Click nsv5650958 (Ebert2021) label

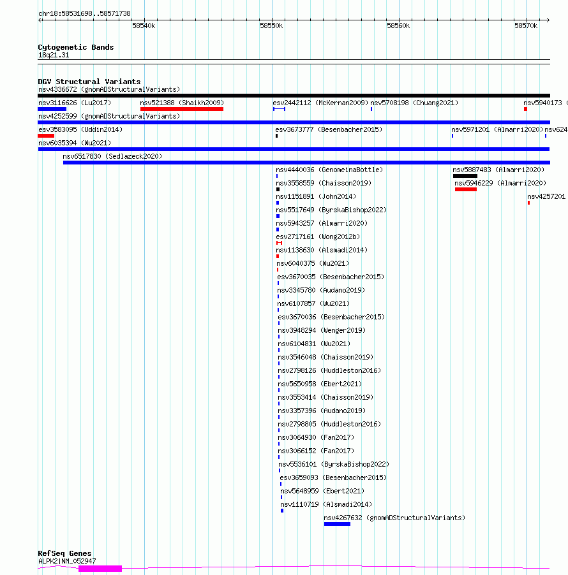[320, 384]
